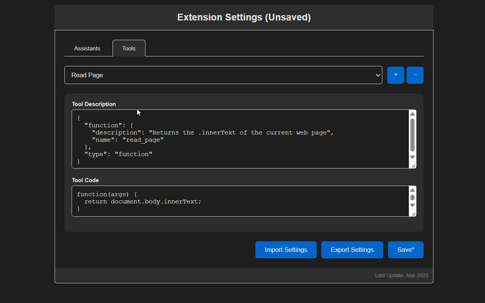Click the Tool Description label
The height and width of the screenshot is (303, 485).
tap(94, 104)
